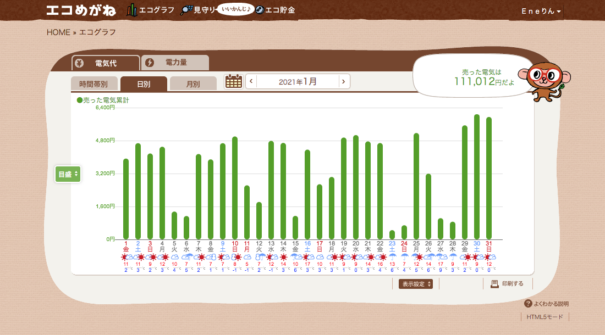Select the bar for day 15

(x=295, y=227)
